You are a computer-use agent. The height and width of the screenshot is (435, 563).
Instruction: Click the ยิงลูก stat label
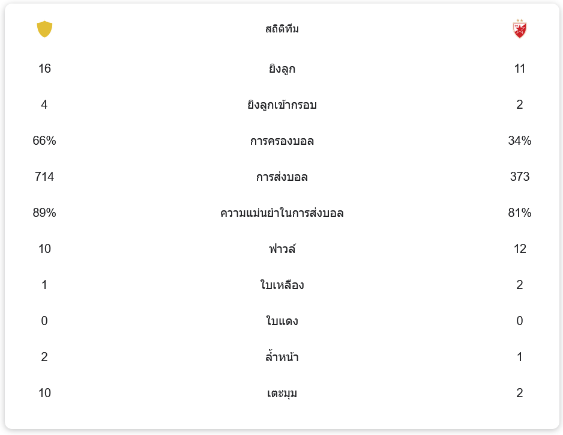pos(282,69)
